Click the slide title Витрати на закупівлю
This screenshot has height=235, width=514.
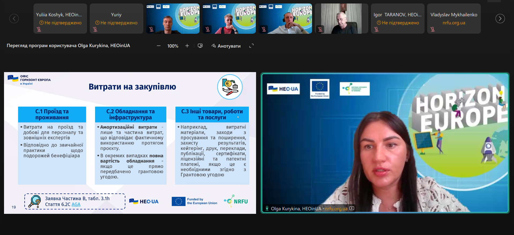click(132, 87)
